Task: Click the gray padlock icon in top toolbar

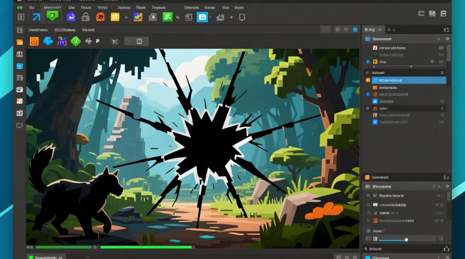Action: 85,17
